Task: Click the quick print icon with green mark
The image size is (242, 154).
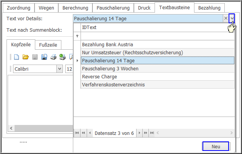Action: (x=62, y=57)
